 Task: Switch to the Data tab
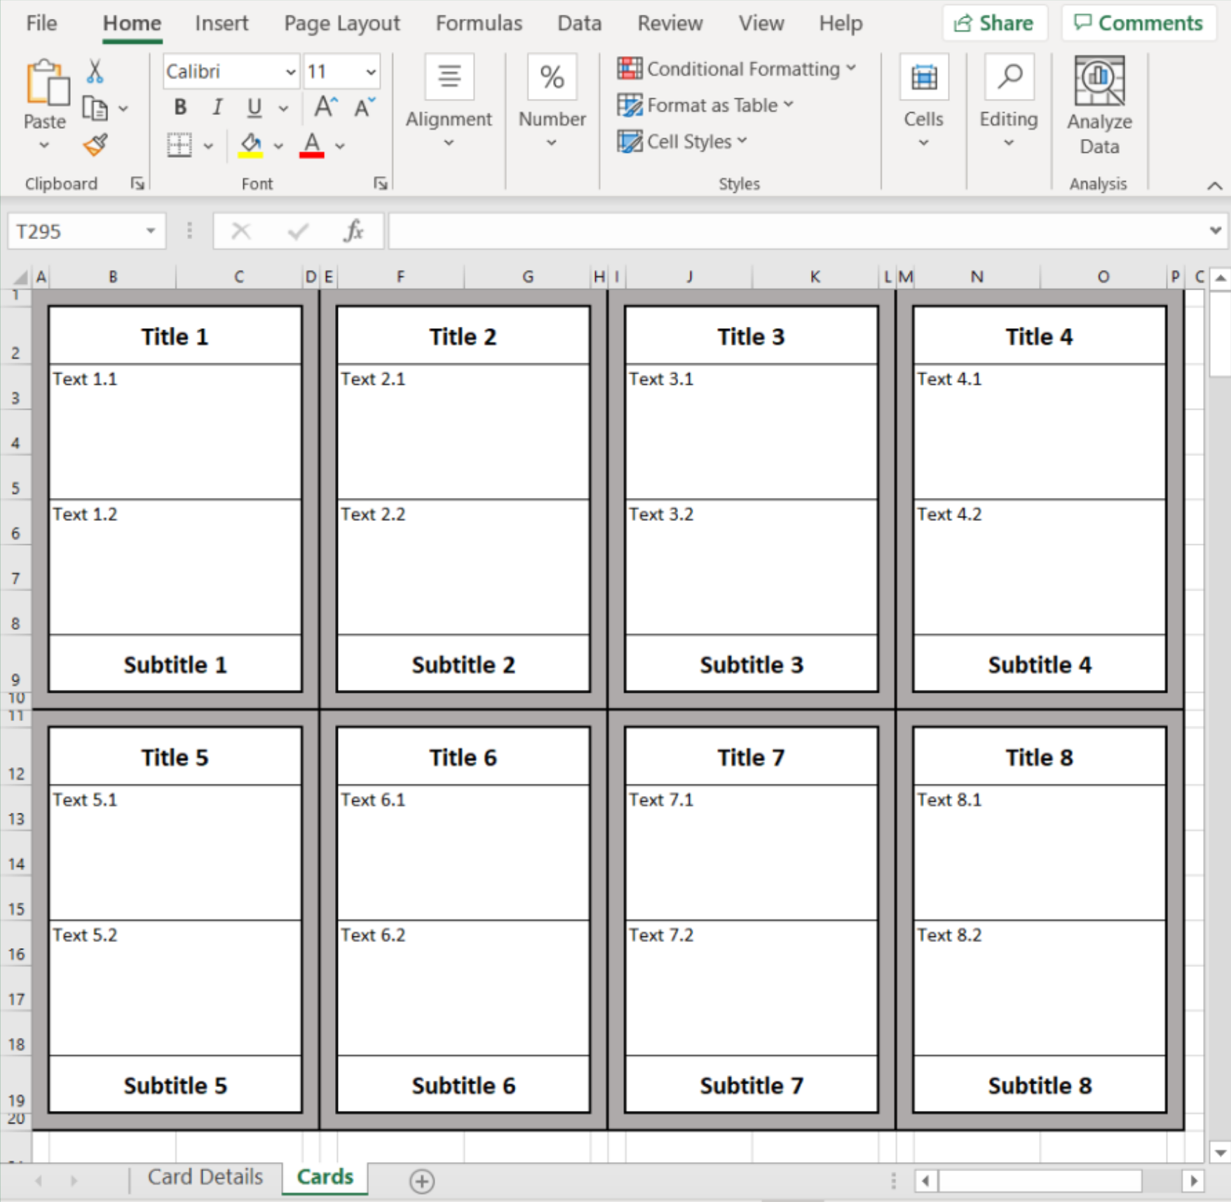579,23
